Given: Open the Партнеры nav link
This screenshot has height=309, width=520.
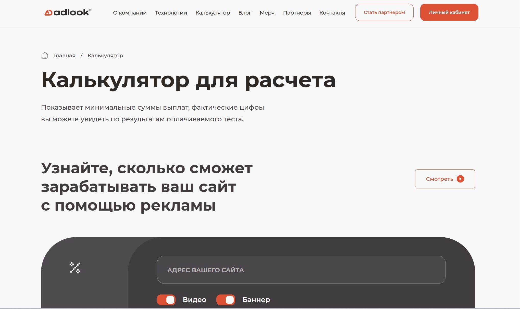Looking at the screenshot, I should click(297, 13).
